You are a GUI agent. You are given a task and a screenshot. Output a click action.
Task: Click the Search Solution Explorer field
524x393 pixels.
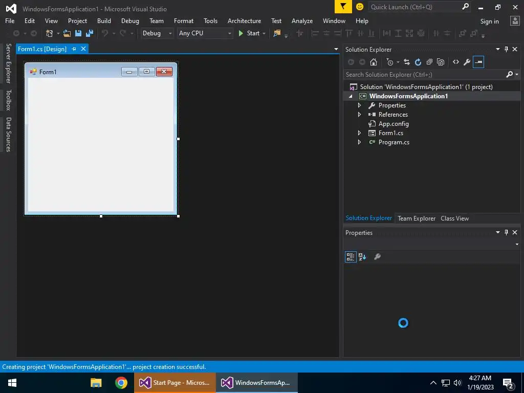point(424,75)
